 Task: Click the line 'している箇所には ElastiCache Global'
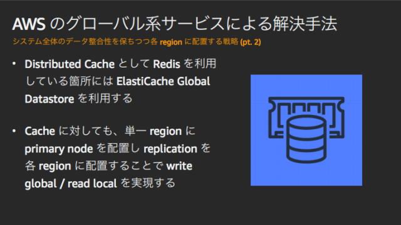118,81
